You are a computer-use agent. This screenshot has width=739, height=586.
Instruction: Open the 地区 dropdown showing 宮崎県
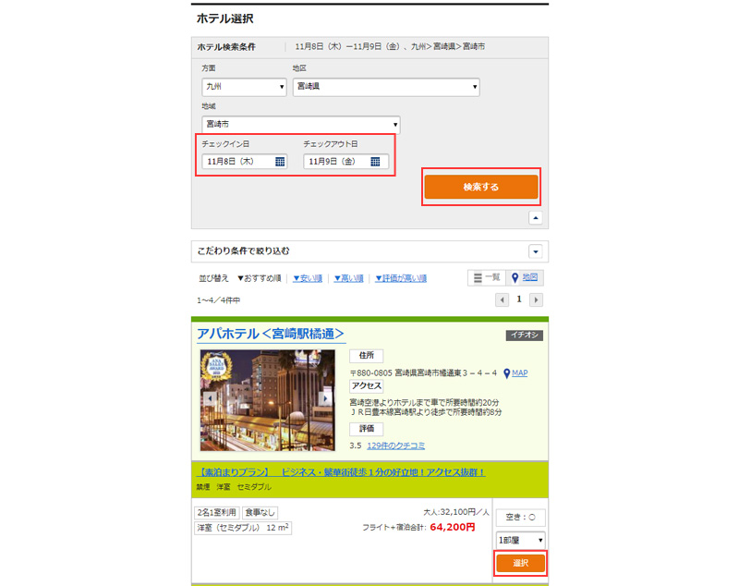(x=386, y=87)
